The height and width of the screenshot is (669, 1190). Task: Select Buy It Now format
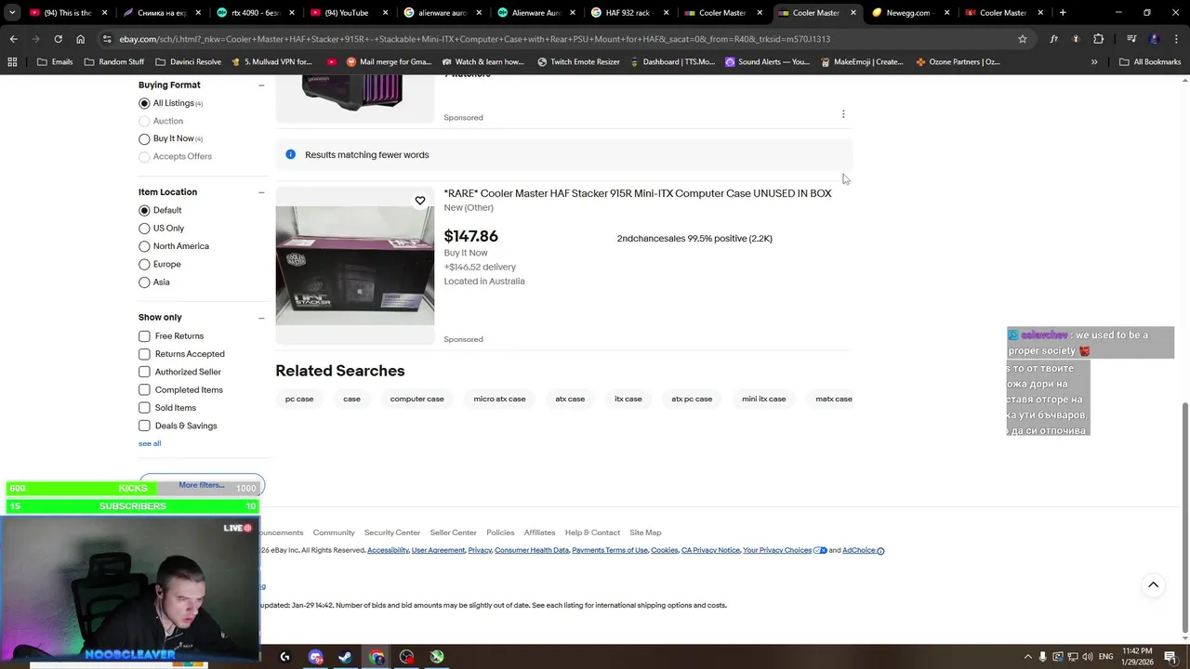click(x=144, y=138)
